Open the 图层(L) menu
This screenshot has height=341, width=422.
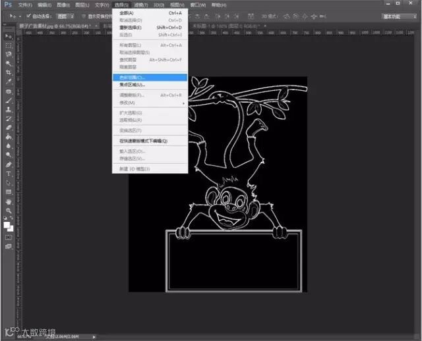point(82,5)
